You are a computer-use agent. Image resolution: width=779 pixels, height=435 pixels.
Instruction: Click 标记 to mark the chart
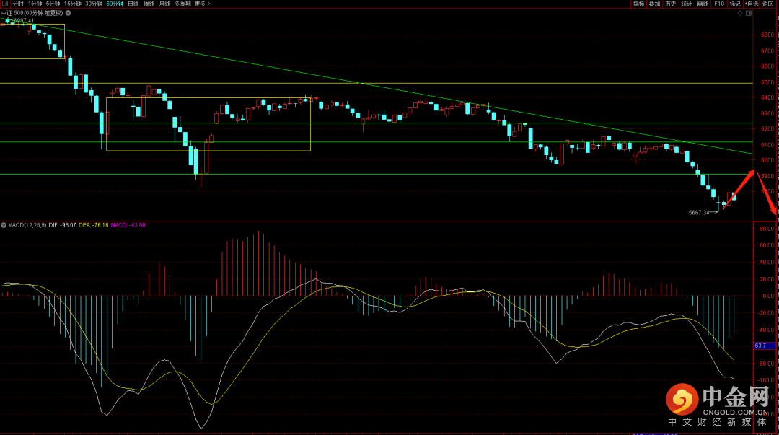click(734, 4)
